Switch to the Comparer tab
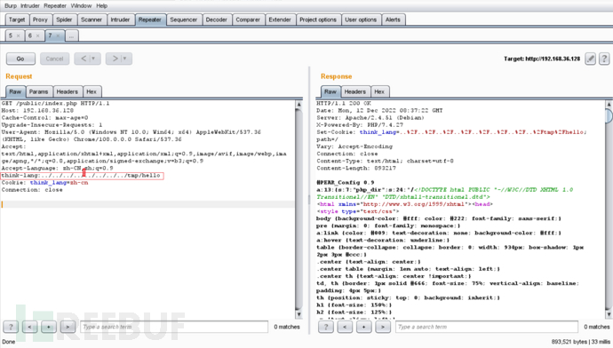The width and height of the screenshot is (613, 348). (248, 20)
